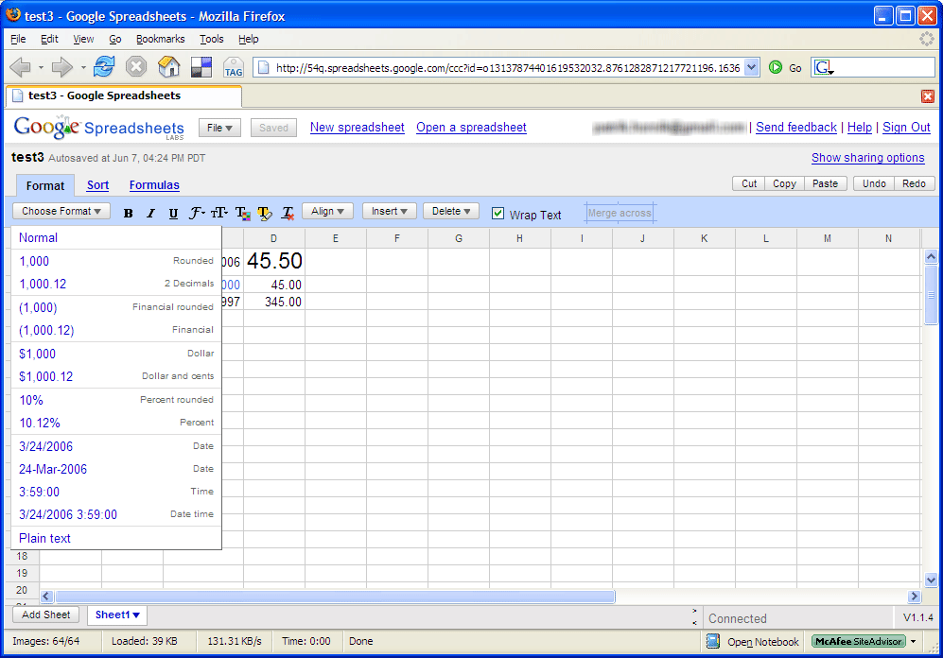Toggle the Wrap Text checkbox
943x658 pixels.
(x=498, y=214)
